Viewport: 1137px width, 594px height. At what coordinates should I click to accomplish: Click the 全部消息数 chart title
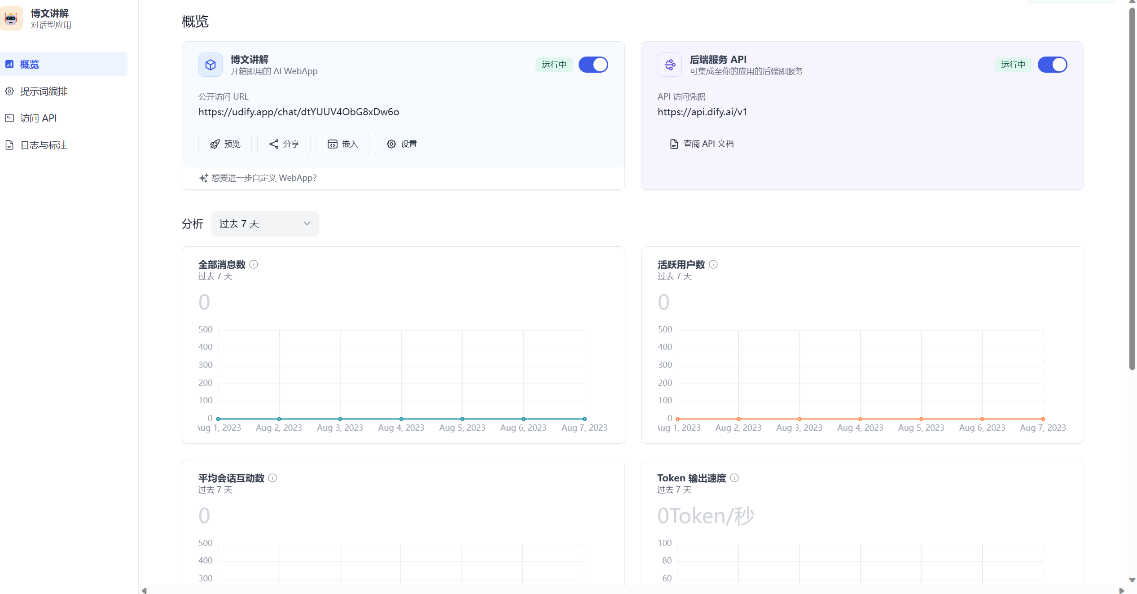(x=222, y=264)
